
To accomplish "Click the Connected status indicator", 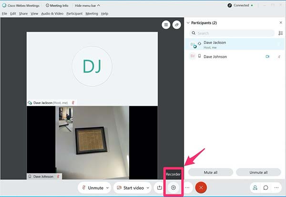I will coord(240,5).
